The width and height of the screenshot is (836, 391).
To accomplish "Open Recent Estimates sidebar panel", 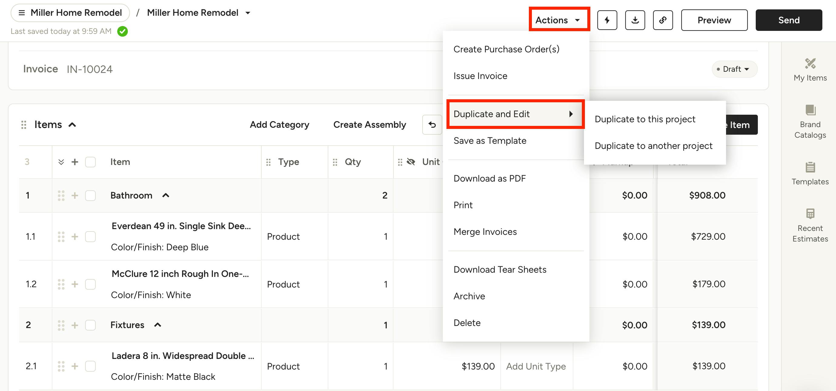I will pyautogui.click(x=810, y=225).
